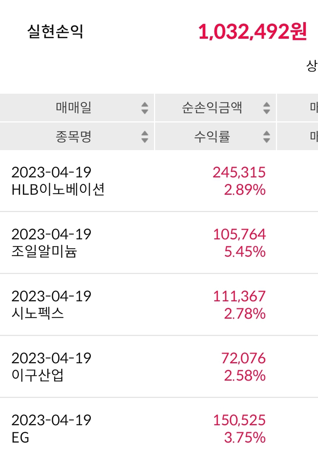Tap the 실현손익 title label

(55, 32)
